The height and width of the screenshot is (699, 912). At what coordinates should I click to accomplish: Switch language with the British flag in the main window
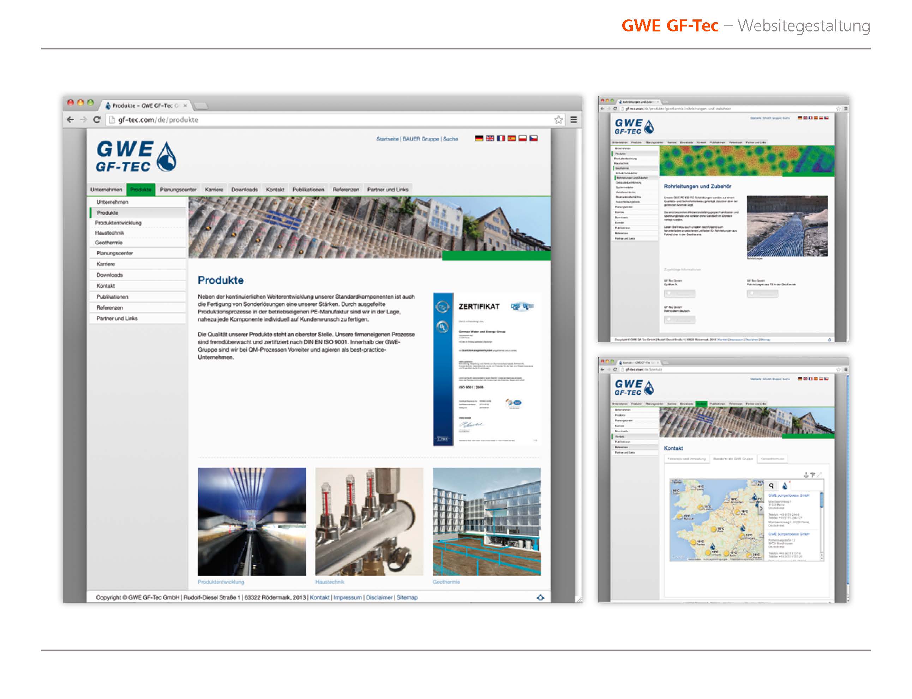490,138
